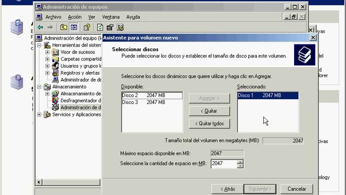Minimize the inner MMC child window
Screen dimensions: 346x195
coord(287,17)
